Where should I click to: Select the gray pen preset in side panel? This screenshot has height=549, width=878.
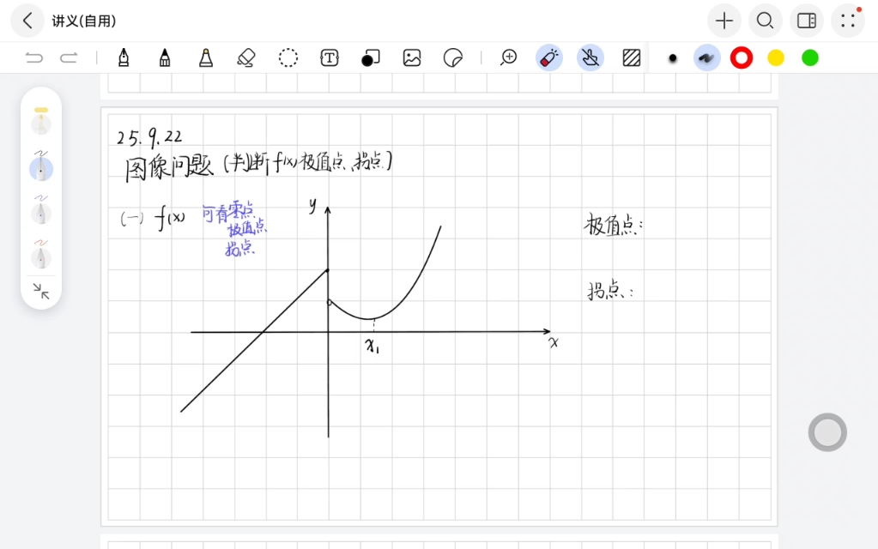tap(41, 210)
